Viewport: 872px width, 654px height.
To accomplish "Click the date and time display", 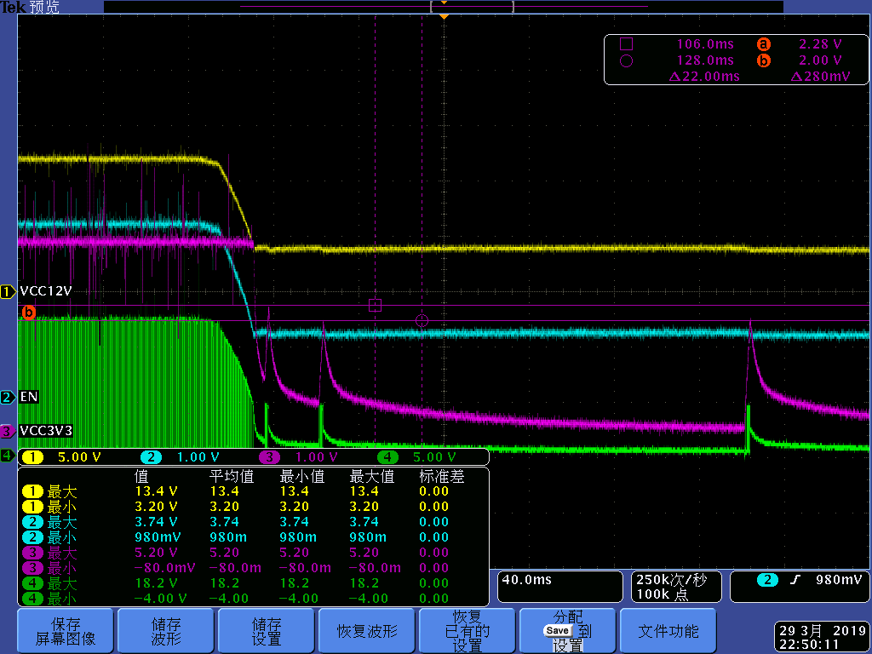I will (x=822, y=638).
